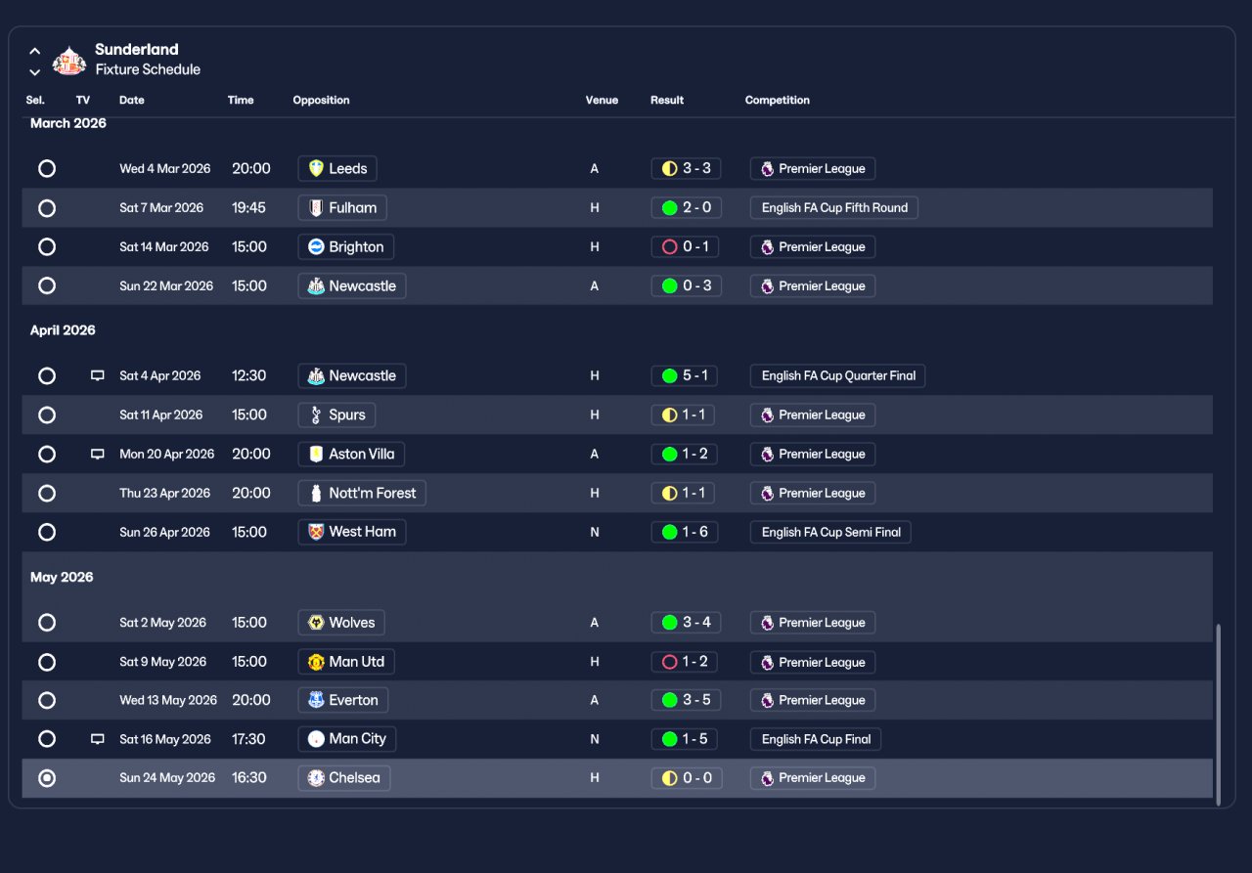Image resolution: width=1252 pixels, height=873 pixels.
Task: Select the Wolves fixture radio button
Action: tap(47, 622)
